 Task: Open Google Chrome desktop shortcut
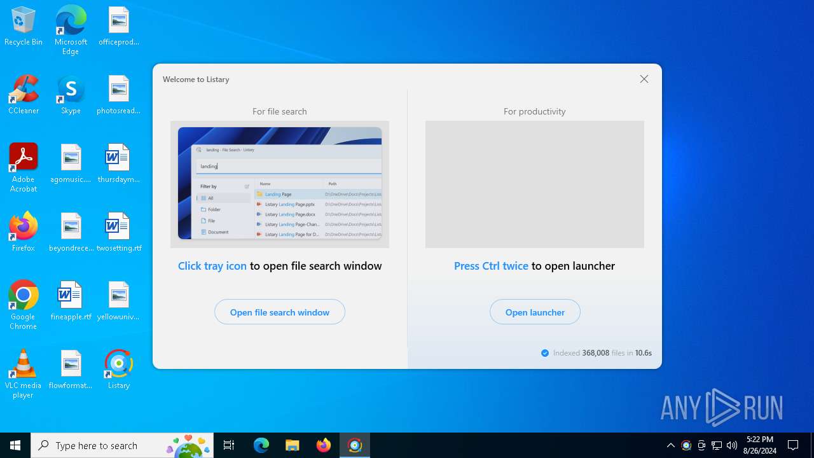(24, 305)
